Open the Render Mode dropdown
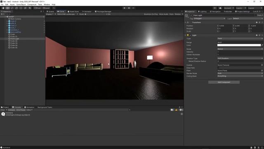Image resolution: width=264 pixels, height=149 pixels. [x=240, y=73]
